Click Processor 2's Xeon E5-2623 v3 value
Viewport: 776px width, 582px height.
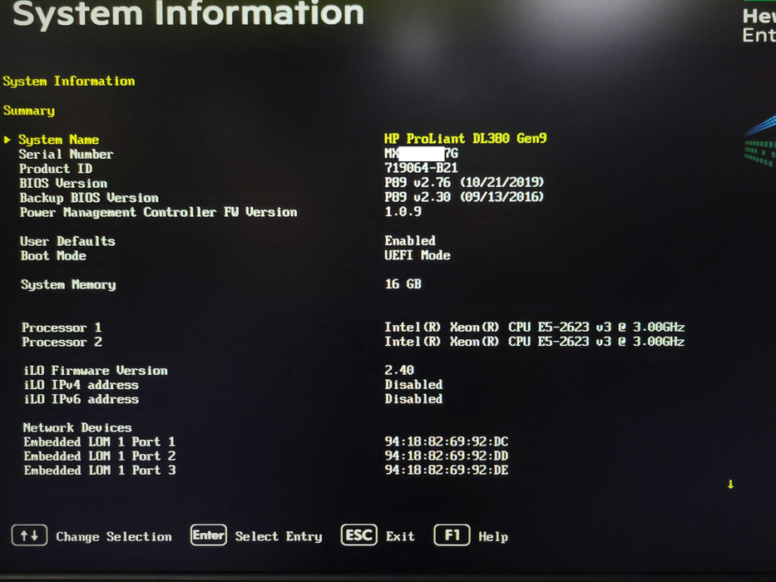pyautogui.click(x=535, y=342)
